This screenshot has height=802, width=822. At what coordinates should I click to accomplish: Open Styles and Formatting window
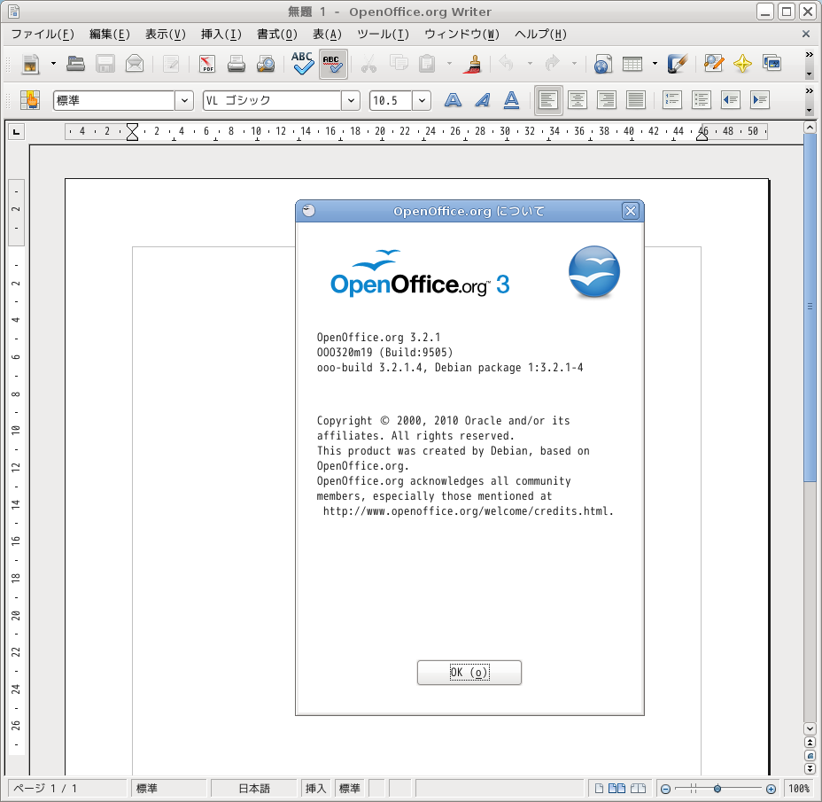coord(30,100)
